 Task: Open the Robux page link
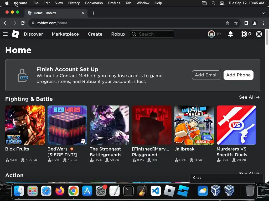click(x=118, y=34)
